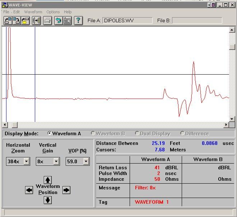
Task: Click the Return Loss 41 value
Action: (x=157, y=168)
